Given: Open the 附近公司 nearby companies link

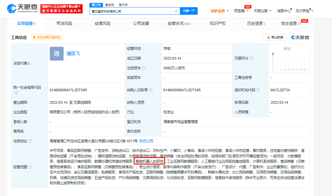Looking at the screenshot, I should (146, 141).
